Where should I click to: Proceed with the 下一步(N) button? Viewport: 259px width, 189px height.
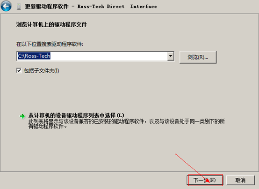[205, 180]
